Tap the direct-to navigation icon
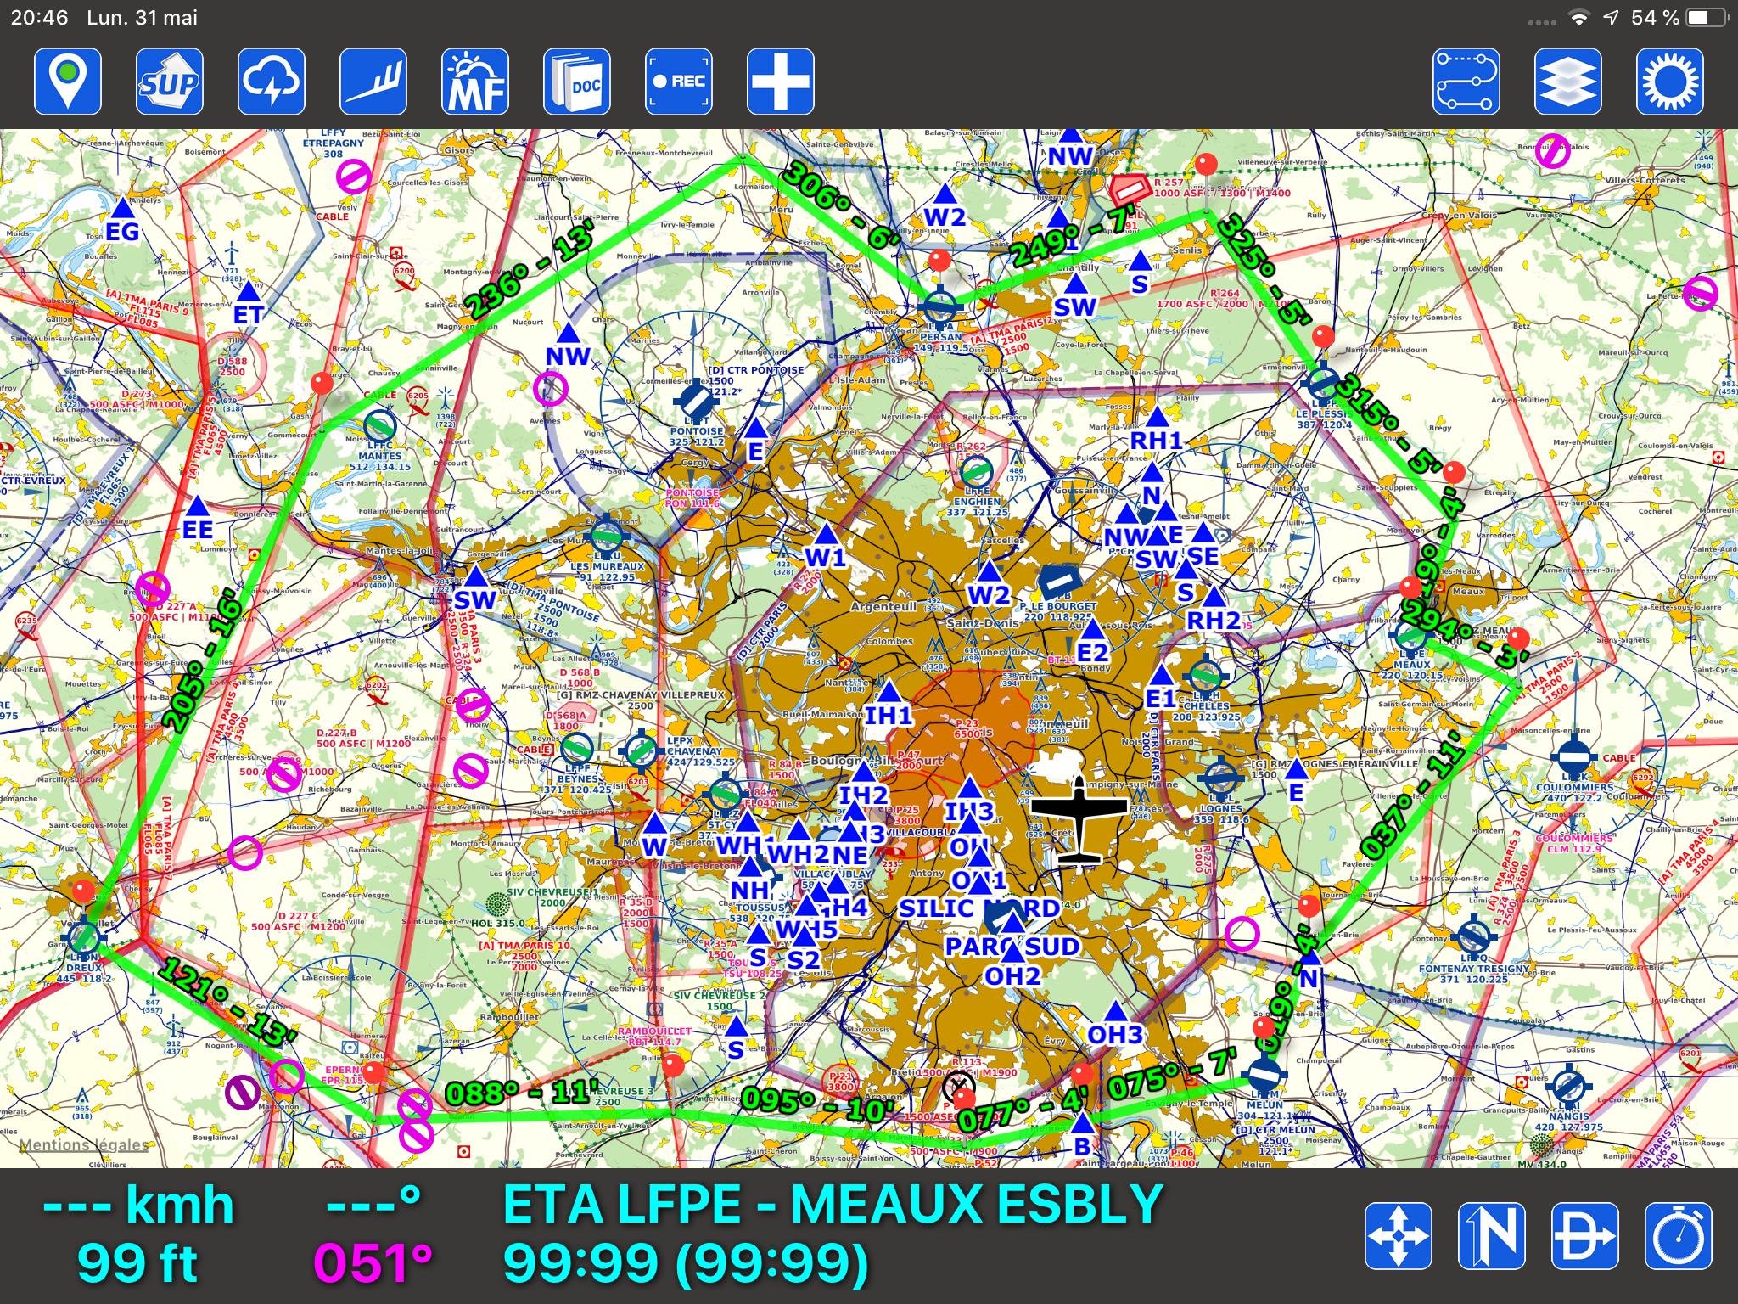 [x=1584, y=1236]
